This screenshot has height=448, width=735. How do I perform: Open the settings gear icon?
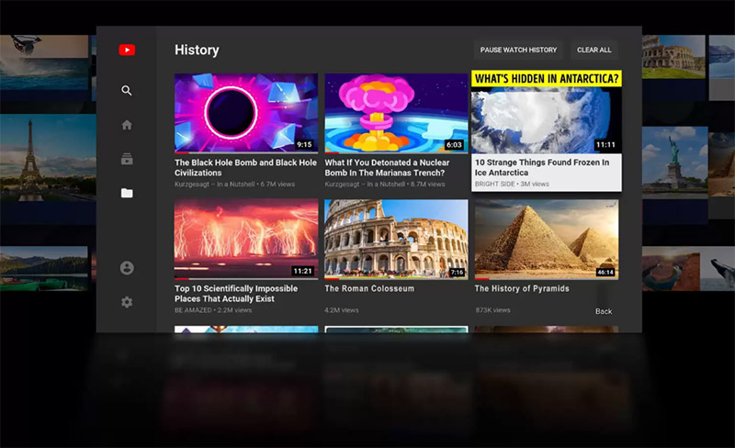(x=127, y=302)
